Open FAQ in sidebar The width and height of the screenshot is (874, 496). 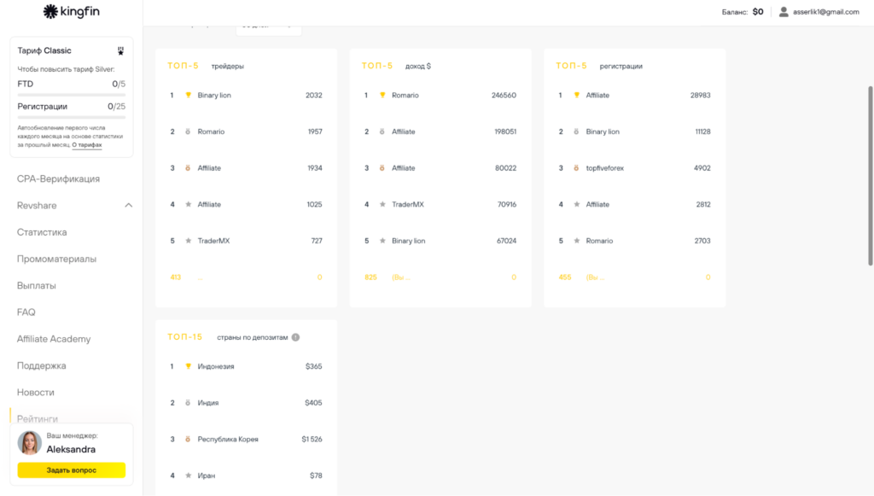[26, 312]
